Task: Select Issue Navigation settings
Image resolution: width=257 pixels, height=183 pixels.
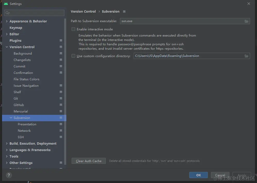Action: point(26,85)
